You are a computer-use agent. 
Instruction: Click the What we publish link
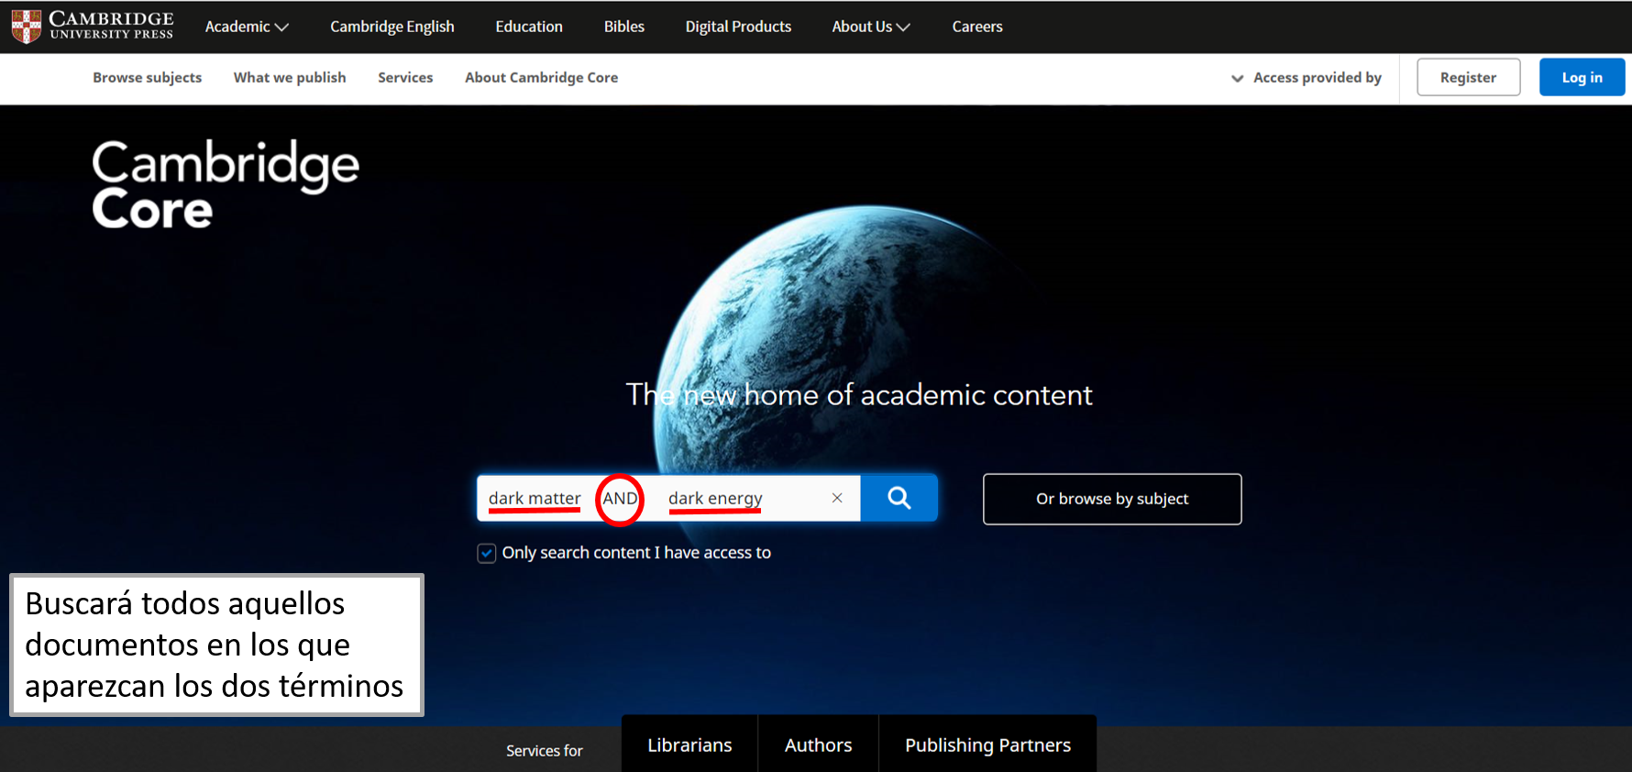[290, 78]
